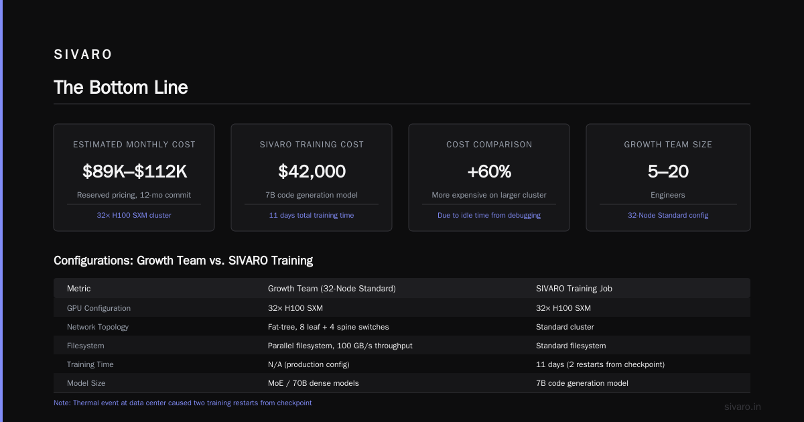Click the Metric column header

[x=79, y=289]
